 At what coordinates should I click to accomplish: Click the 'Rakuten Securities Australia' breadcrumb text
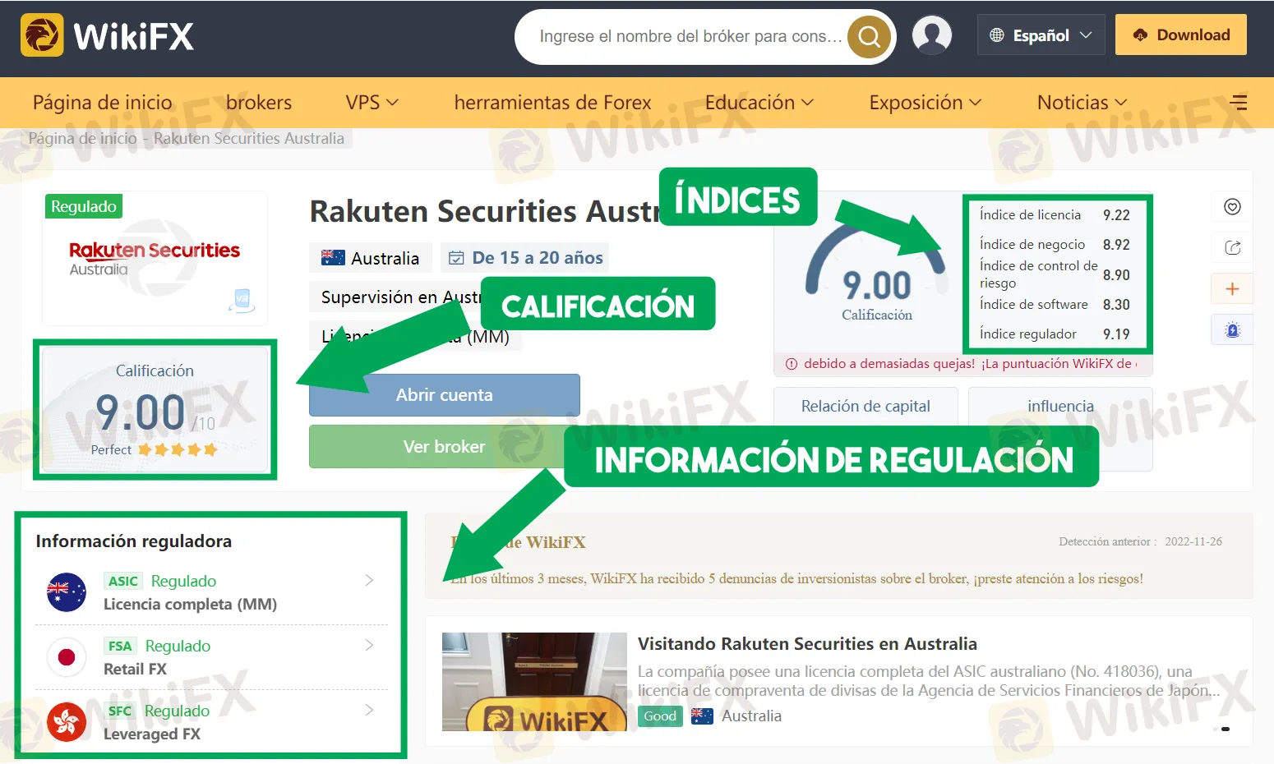click(x=249, y=138)
